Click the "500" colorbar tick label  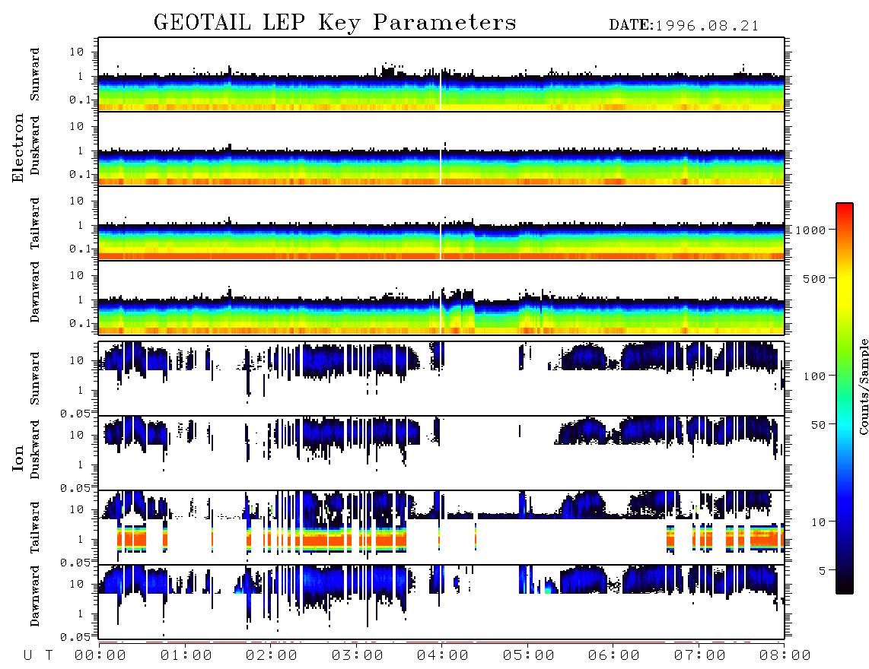point(814,279)
